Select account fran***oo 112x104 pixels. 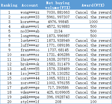30,50
